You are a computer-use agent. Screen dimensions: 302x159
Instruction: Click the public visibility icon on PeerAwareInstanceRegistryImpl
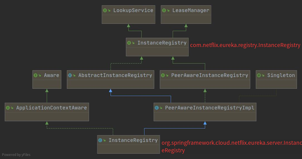(161, 108)
